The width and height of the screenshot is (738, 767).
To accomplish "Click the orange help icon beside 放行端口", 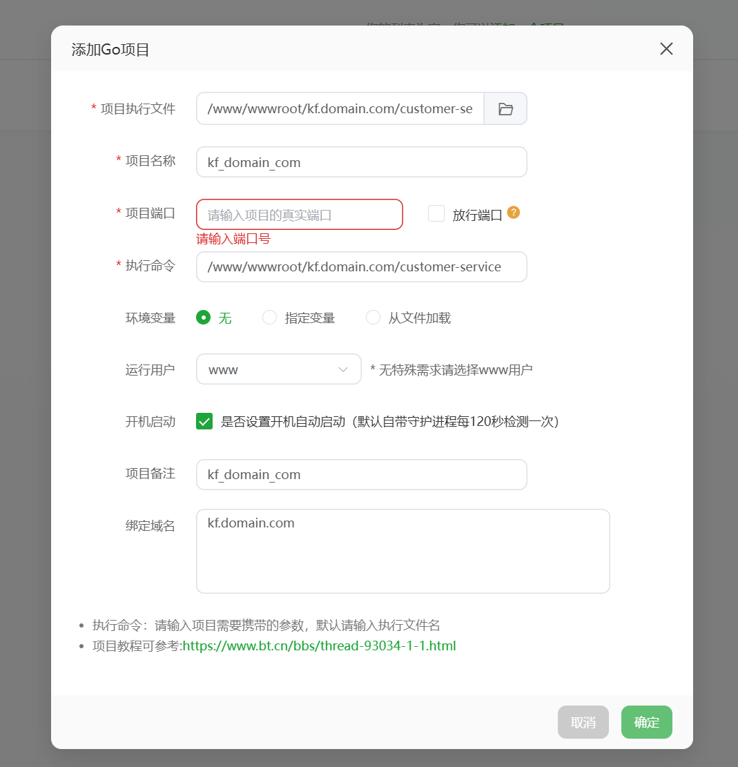I will (x=513, y=213).
